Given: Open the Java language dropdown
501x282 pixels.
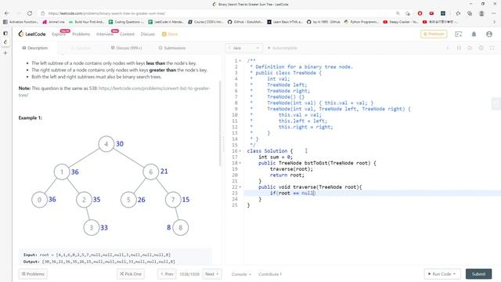Looking at the screenshot, I should pyautogui.click(x=243, y=48).
